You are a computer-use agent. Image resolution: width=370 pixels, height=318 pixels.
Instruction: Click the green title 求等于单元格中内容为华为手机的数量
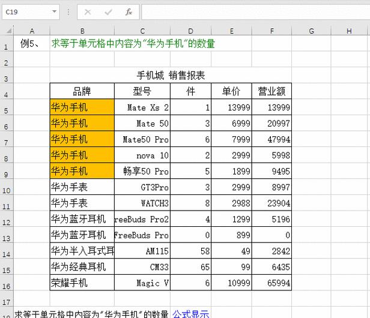coord(133,44)
